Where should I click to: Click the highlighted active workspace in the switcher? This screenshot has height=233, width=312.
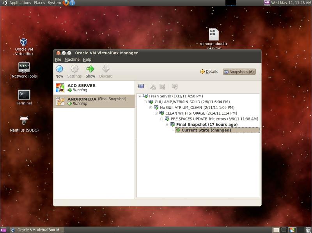coord(276,230)
